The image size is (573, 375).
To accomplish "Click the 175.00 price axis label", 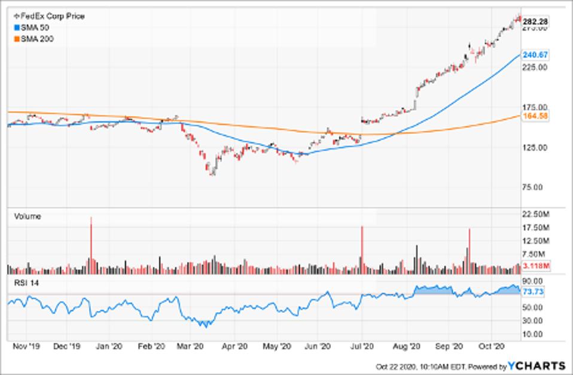I will coord(535,107).
